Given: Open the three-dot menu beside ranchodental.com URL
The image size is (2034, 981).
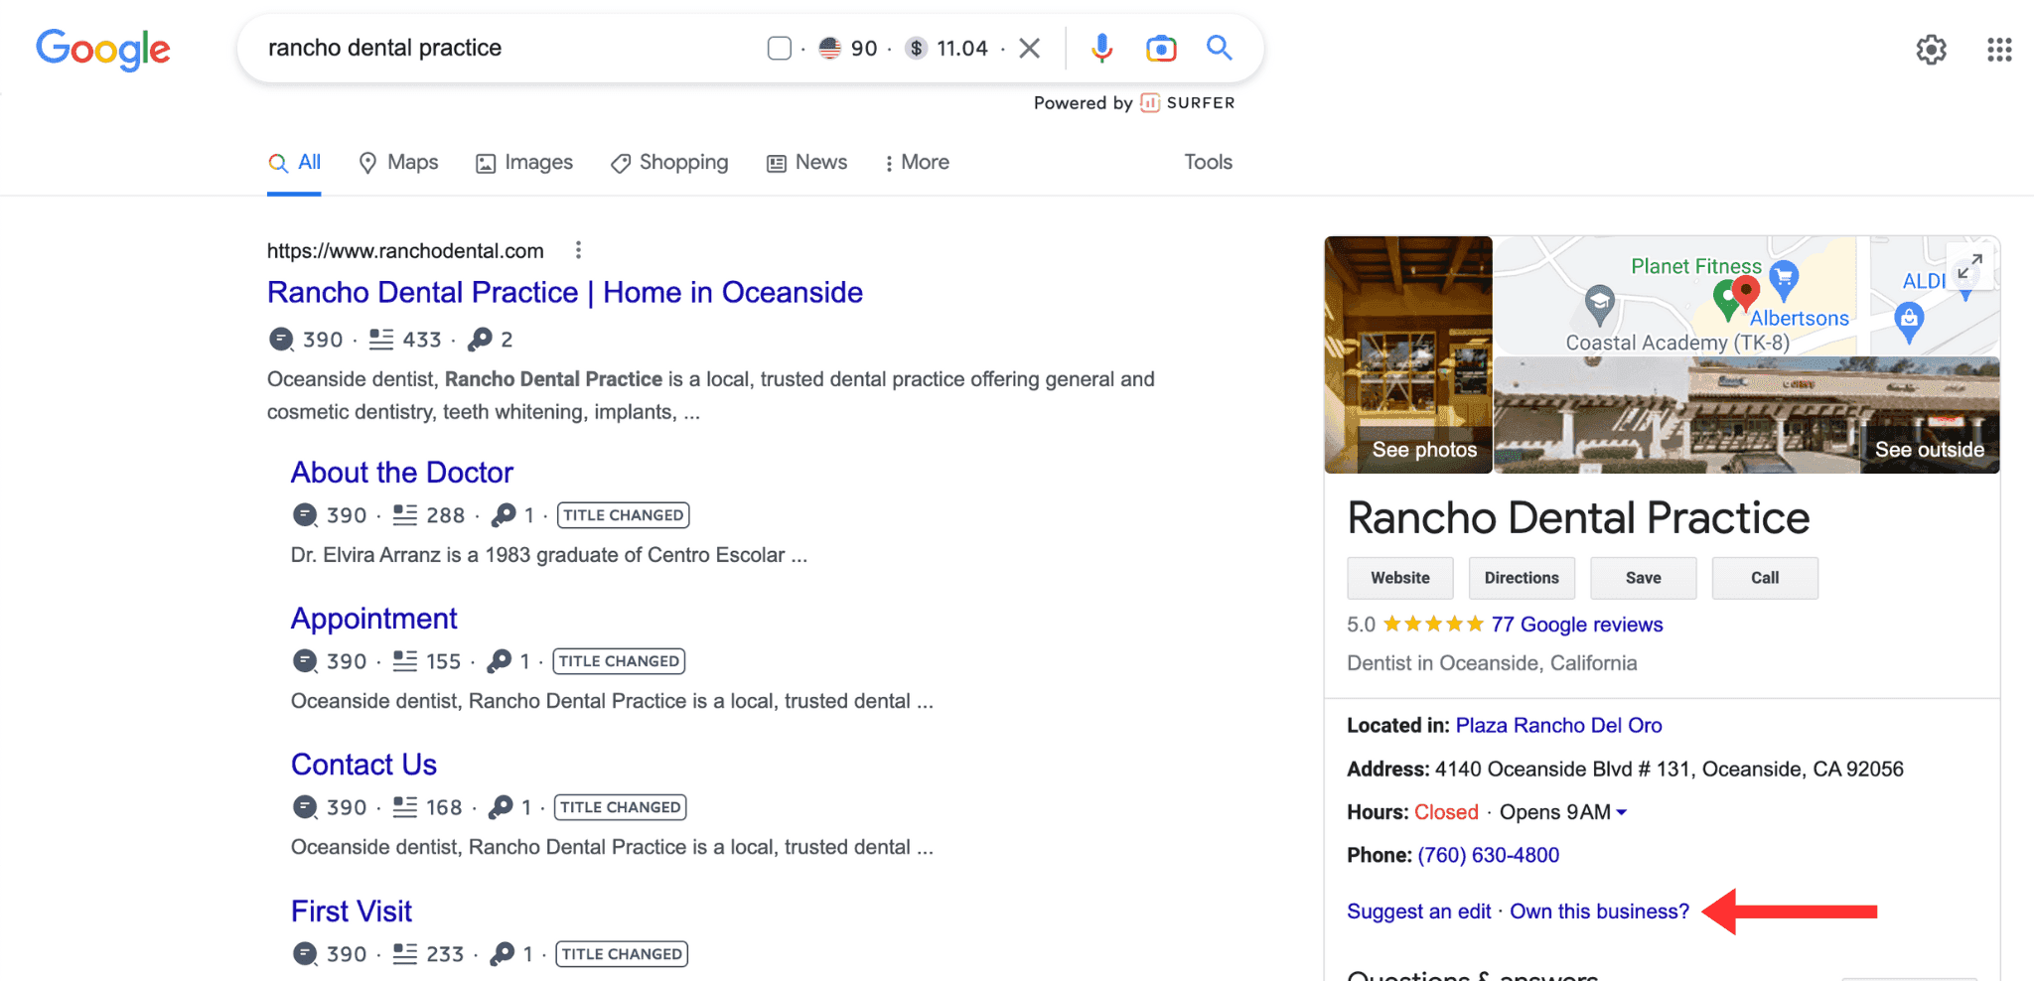Looking at the screenshot, I should tap(578, 250).
